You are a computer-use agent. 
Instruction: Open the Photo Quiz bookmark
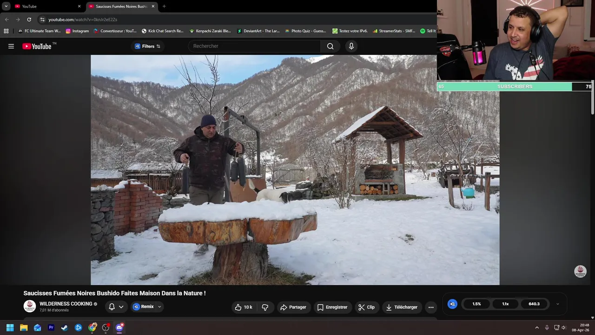[305, 31]
